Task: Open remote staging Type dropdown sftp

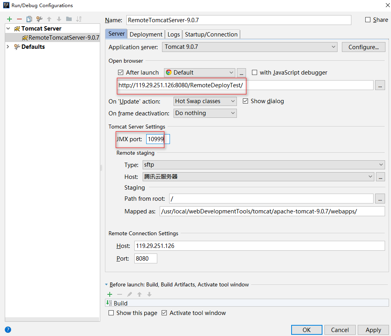Action: point(264,165)
